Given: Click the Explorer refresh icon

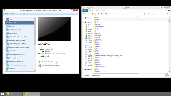Looking at the screenshot, I should [145, 14].
